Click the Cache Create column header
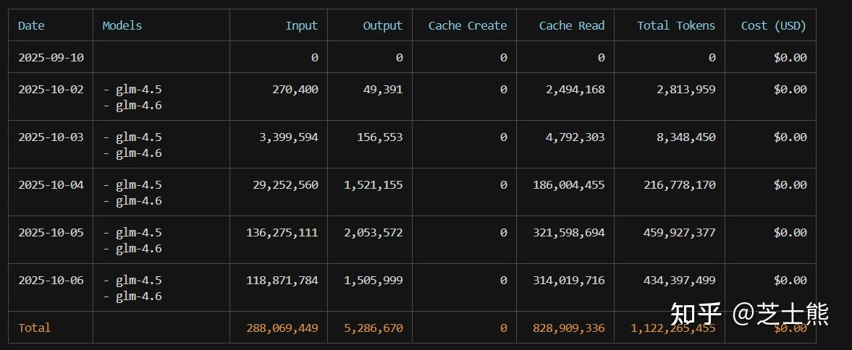The height and width of the screenshot is (350, 852). point(467,25)
